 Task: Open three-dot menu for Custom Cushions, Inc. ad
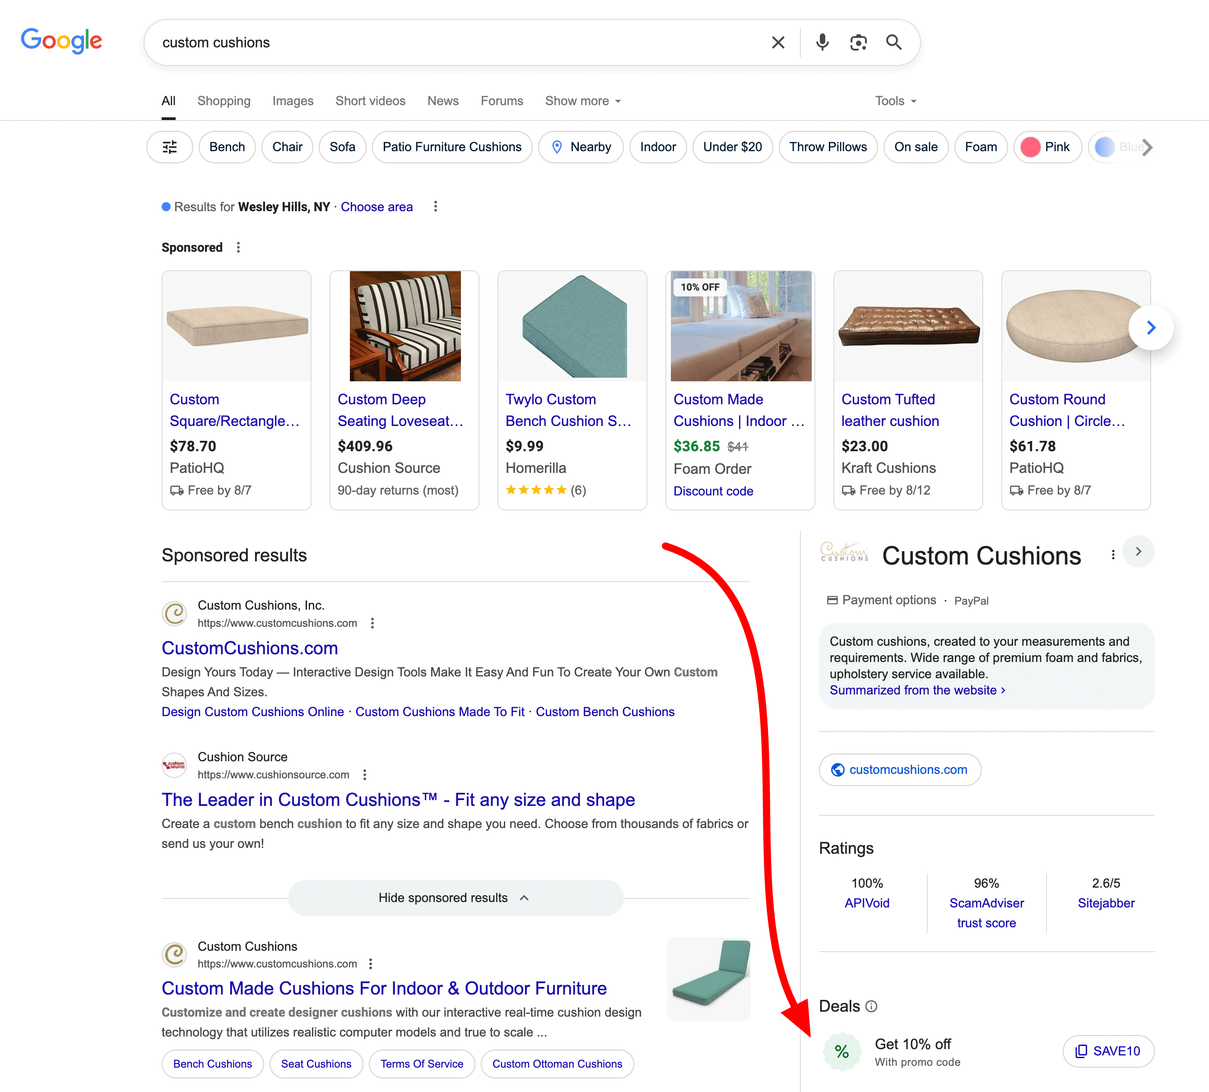point(372,623)
